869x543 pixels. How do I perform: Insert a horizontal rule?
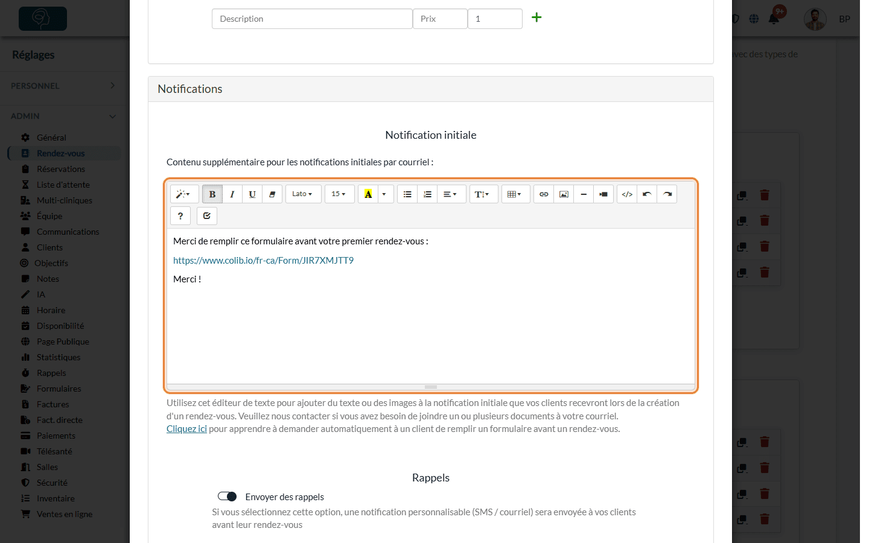(x=584, y=194)
